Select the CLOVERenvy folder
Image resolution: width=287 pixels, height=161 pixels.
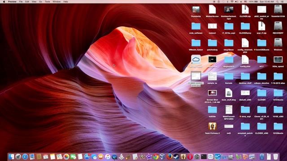tap(245, 26)
